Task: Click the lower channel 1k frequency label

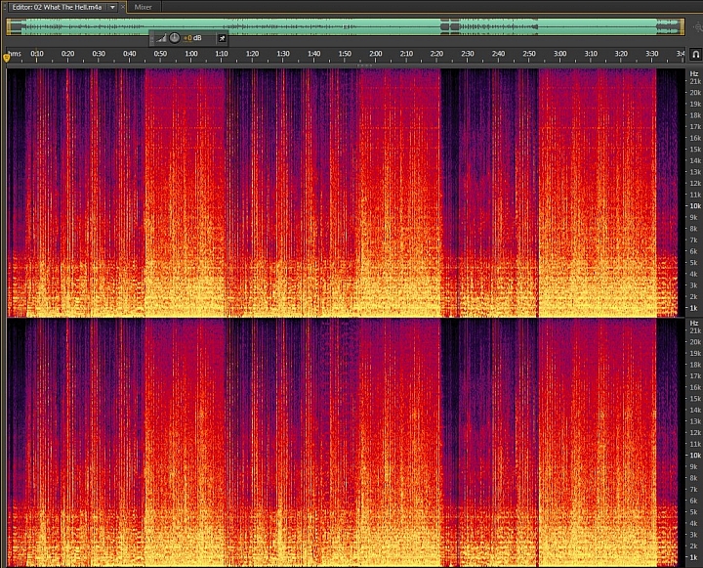Action: (x=693, y=557)
